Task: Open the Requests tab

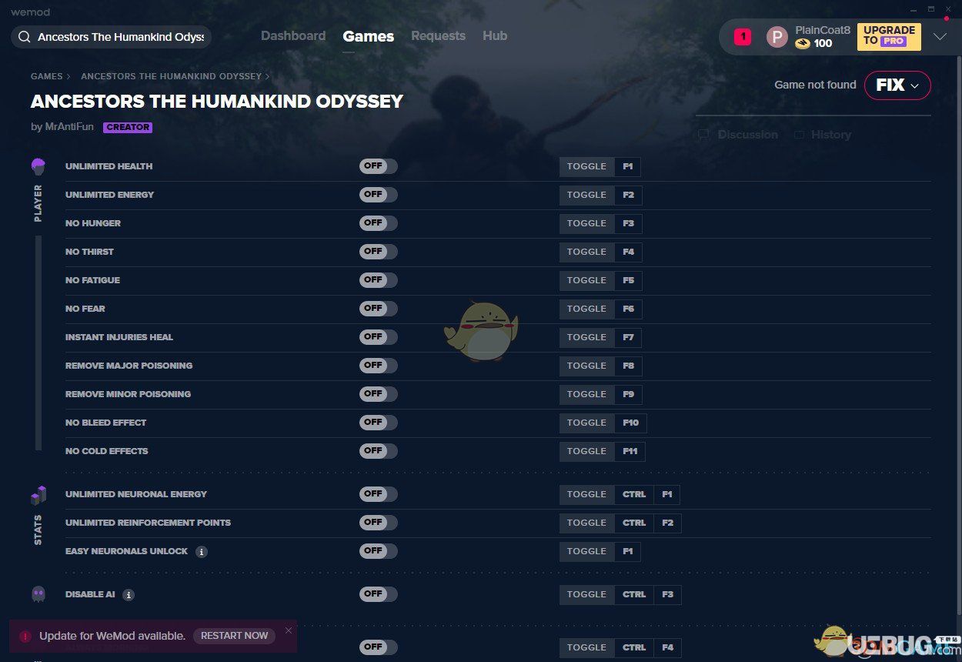Action: coord(438,36)
